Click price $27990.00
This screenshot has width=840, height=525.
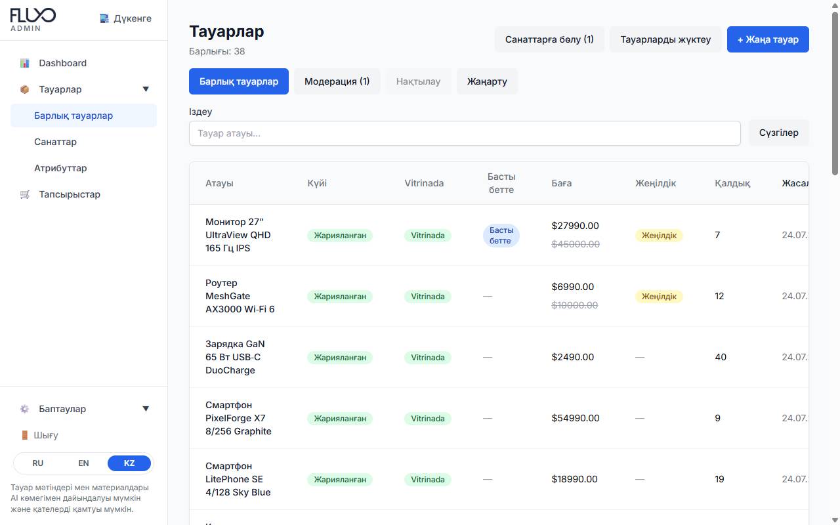[x=576, y=226]
